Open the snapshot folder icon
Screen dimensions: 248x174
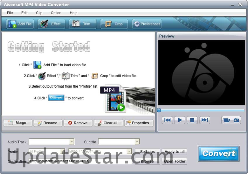[x=227, y=120]
